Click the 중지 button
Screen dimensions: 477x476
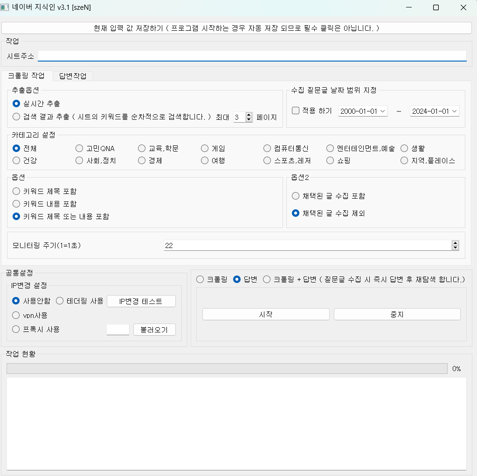click(x=397, y=314)
